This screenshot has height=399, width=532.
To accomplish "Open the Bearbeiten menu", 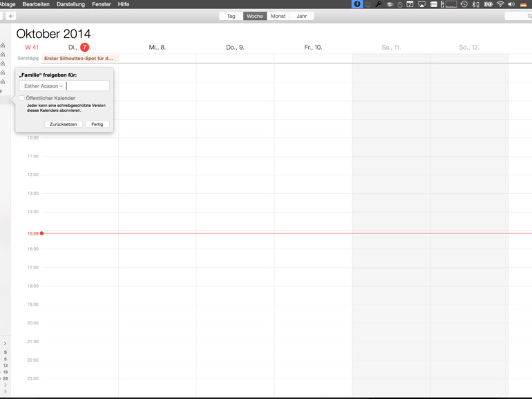I will pos(36,4).
